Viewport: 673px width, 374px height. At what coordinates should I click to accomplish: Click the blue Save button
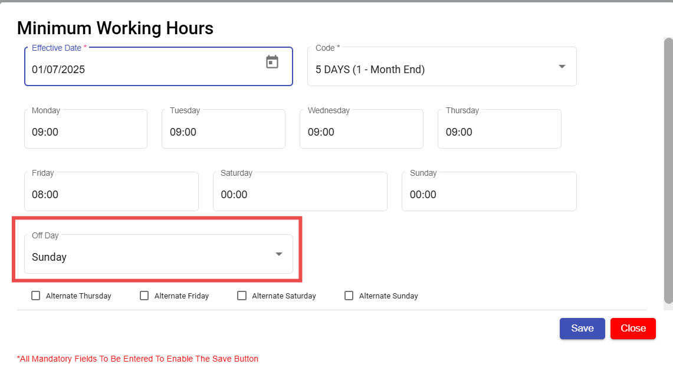tap(582, 328)
